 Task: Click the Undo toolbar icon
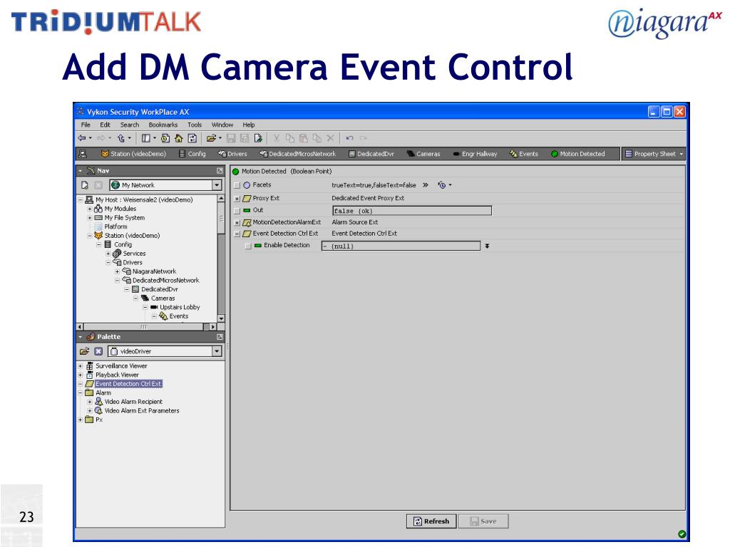349,138
